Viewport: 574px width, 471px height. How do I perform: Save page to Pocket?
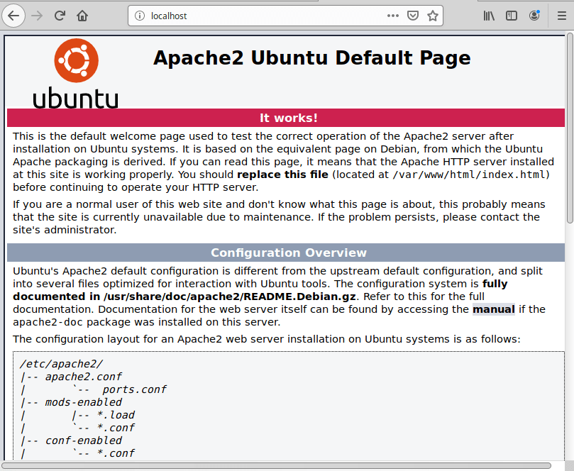coord(412,16)
